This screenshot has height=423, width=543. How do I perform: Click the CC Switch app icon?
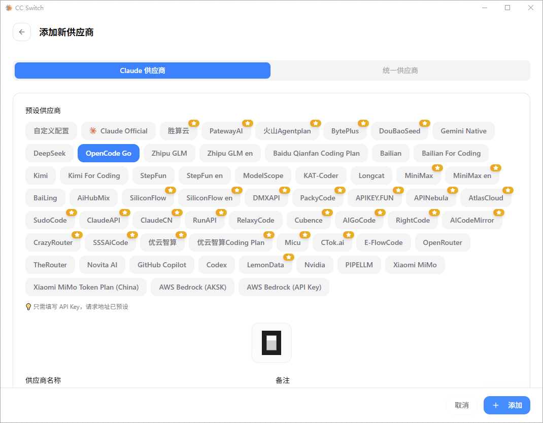(x=9, y=8)
